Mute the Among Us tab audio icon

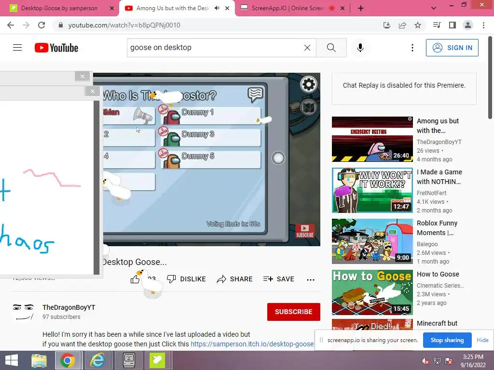click(x=217, y=8)
